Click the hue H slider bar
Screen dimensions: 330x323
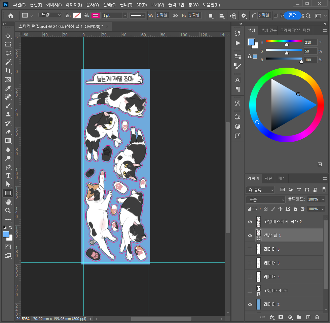(x=284, y=41)
